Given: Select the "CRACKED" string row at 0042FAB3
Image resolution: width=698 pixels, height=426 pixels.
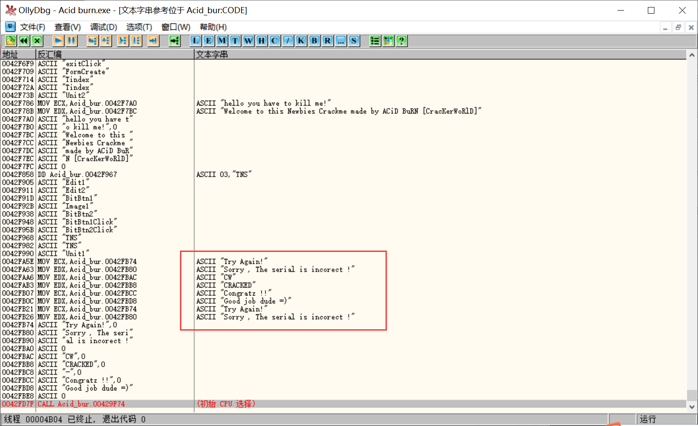Looking at the screenshot, I should pyautogui.click(x=343, y=285).
